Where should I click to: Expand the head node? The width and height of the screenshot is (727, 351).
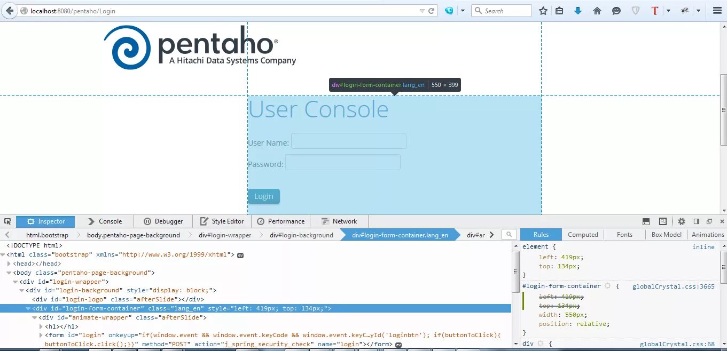tap(9, 264)
